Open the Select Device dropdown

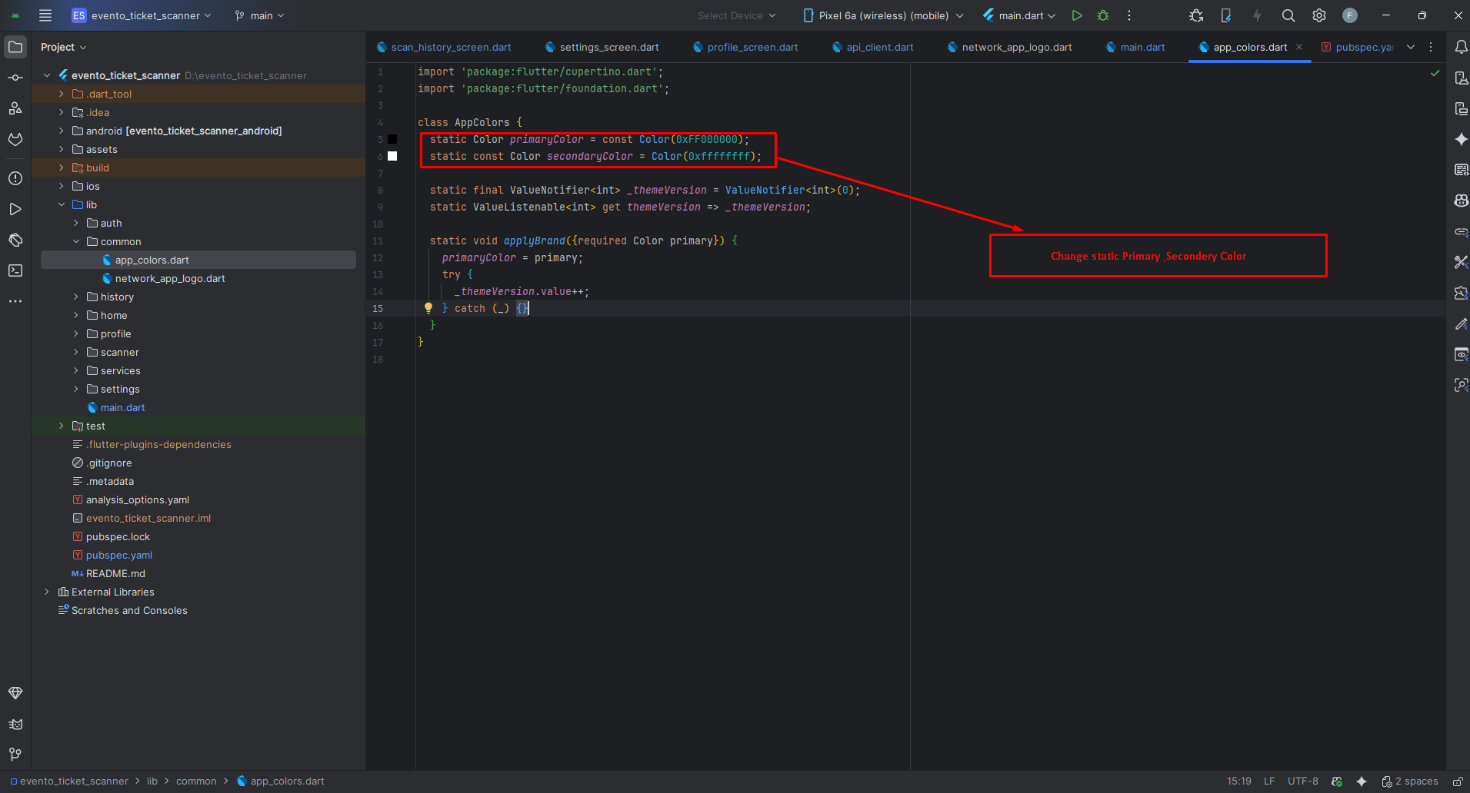click(x=736, y=15)
